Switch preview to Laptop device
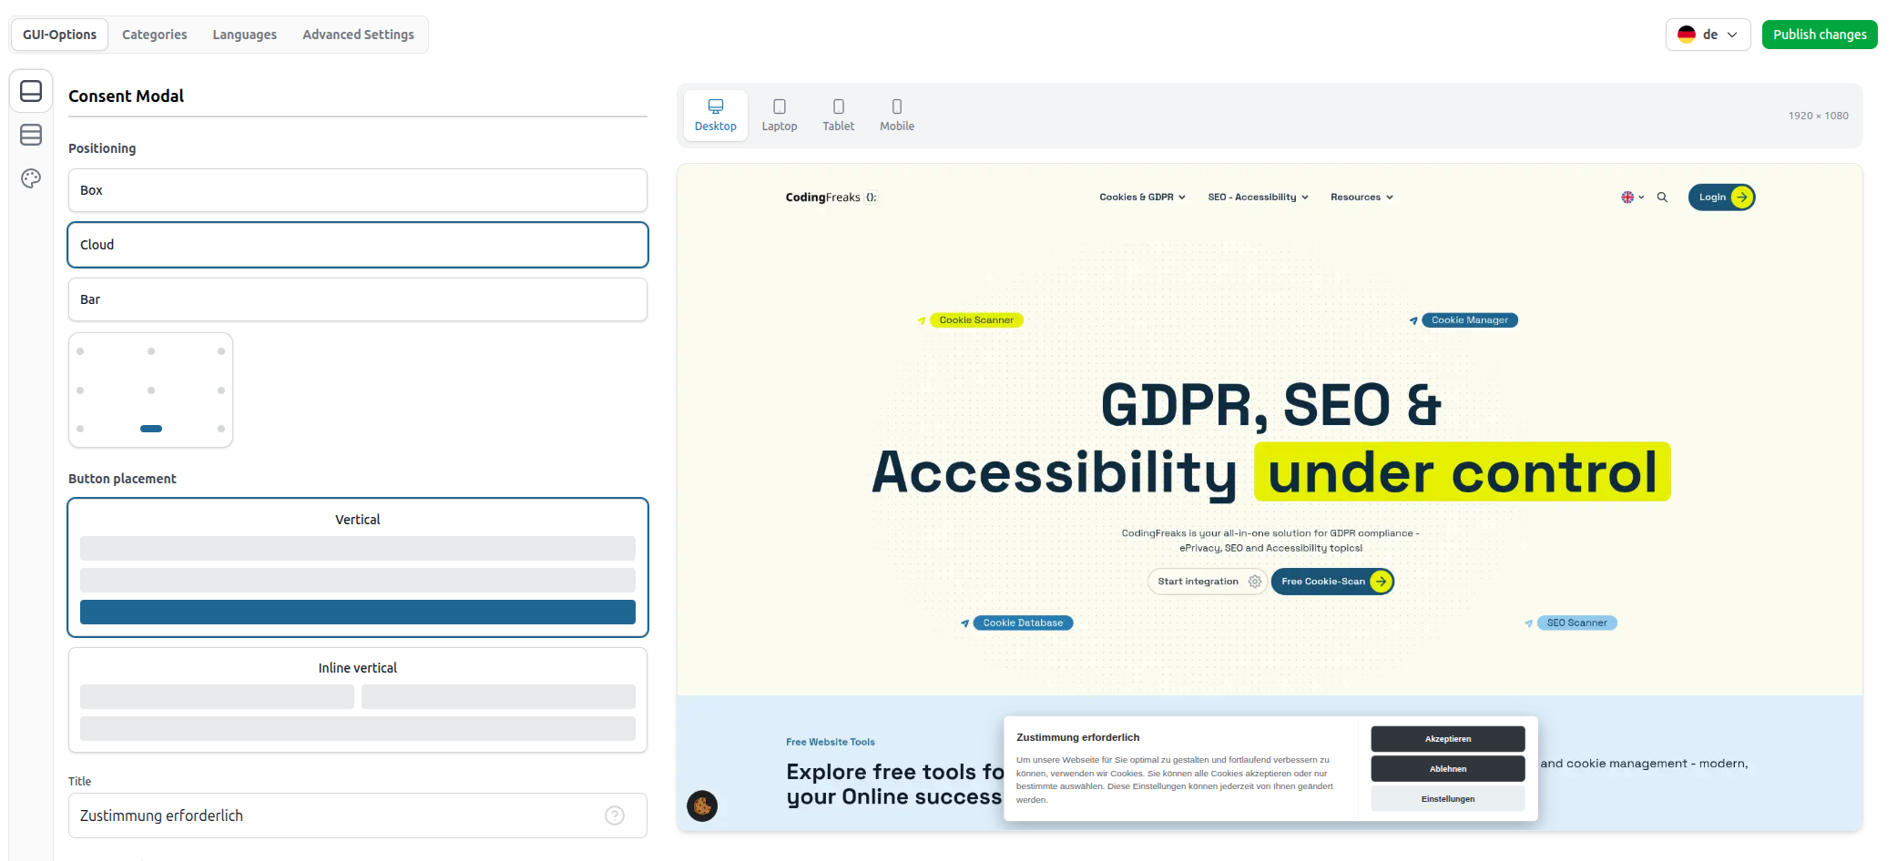This screenshot has height=861, width=1897. (779, 116)
